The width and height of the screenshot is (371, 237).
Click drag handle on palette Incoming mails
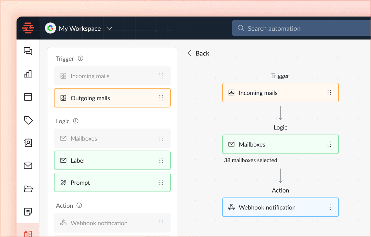pos(161,76)
